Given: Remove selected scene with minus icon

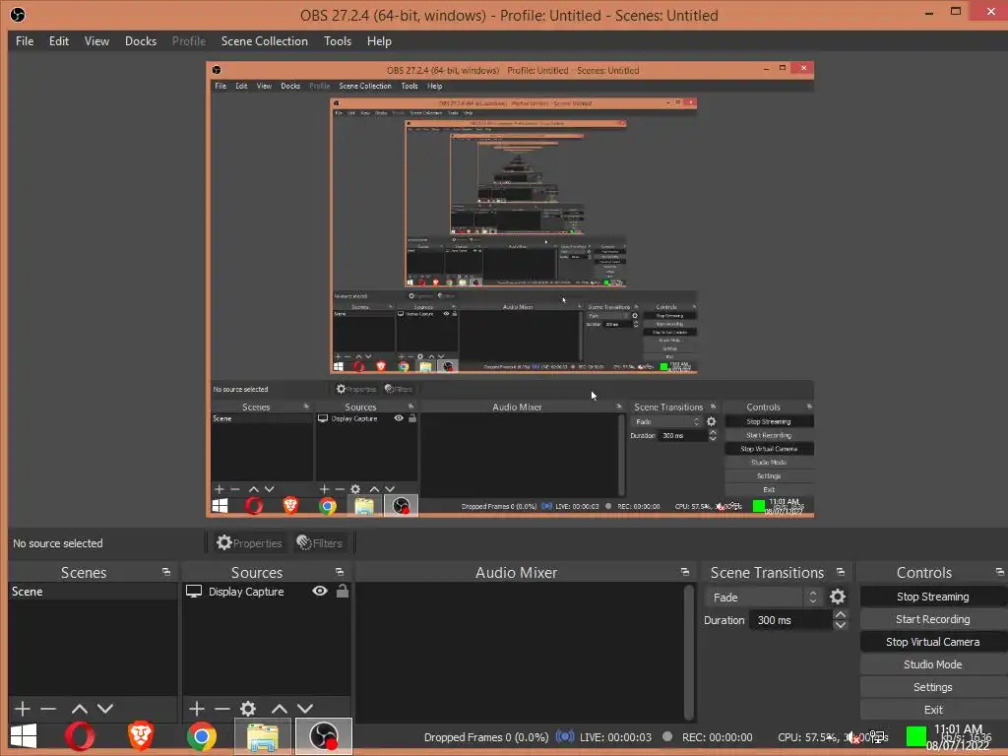Looking at the screenshot, I should click(x=48, y=709).
